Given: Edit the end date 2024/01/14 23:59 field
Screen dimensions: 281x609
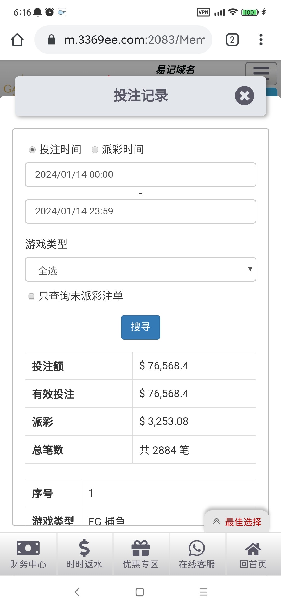Looking at the screenshot, I should tap(140, 211).
